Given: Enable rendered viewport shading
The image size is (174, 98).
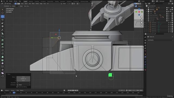Looking at the screenshot, I should click(x=140, y=4).
